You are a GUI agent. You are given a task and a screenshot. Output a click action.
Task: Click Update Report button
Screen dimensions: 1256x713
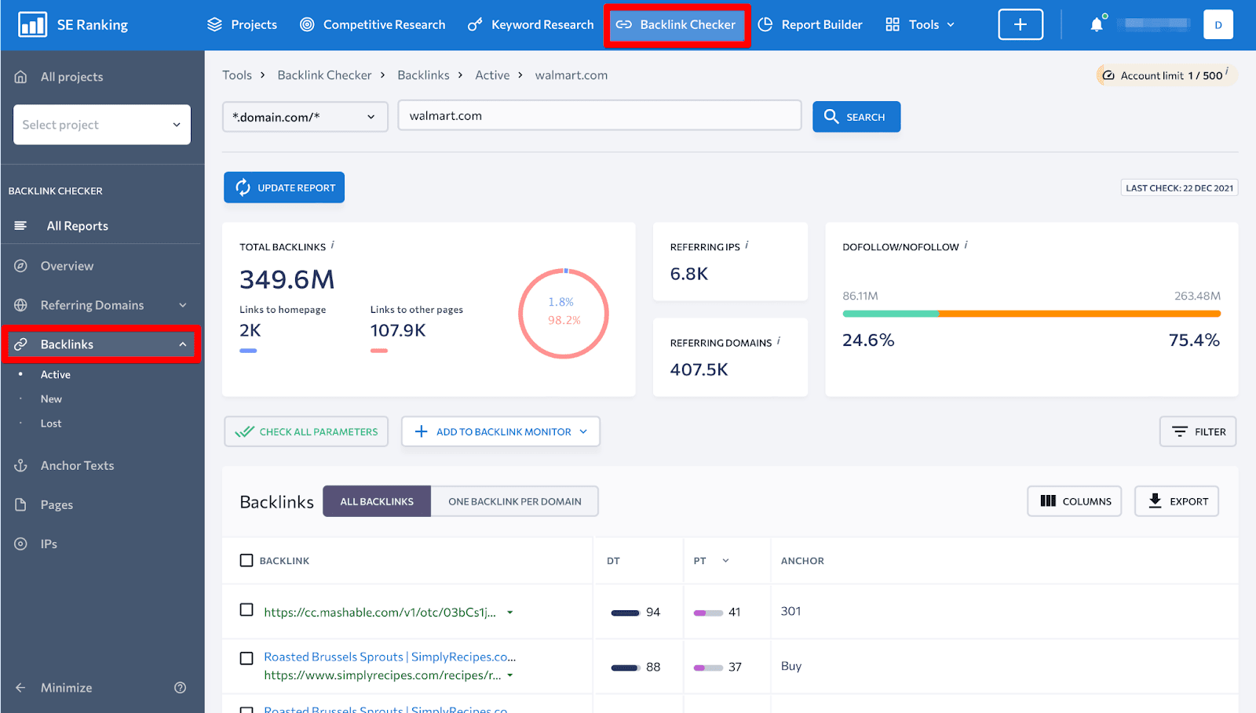point(284,187)
